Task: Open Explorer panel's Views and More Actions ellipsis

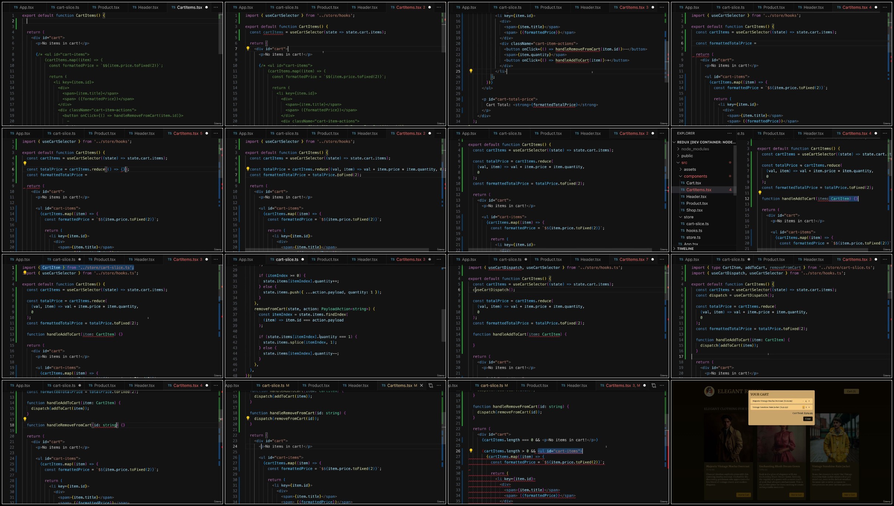Action: 729,133
